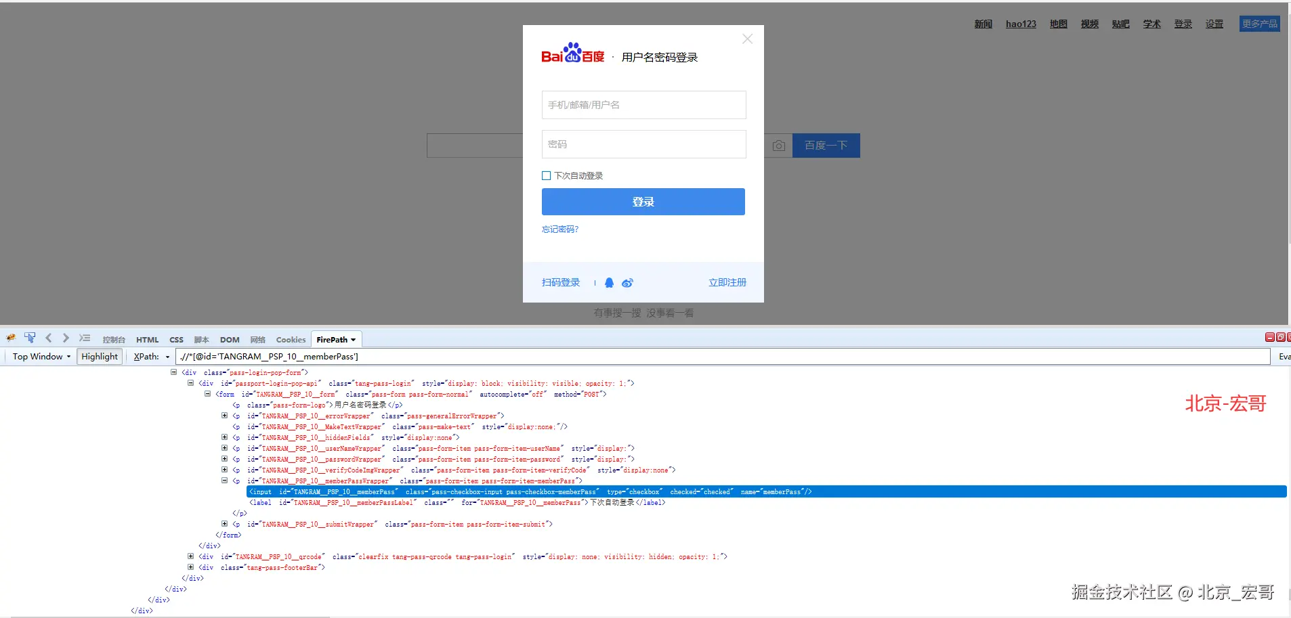This screenshot has height=618, width=1291.
Task: Open the 忘记密码? forgot password link
Action: pos(560,229)
